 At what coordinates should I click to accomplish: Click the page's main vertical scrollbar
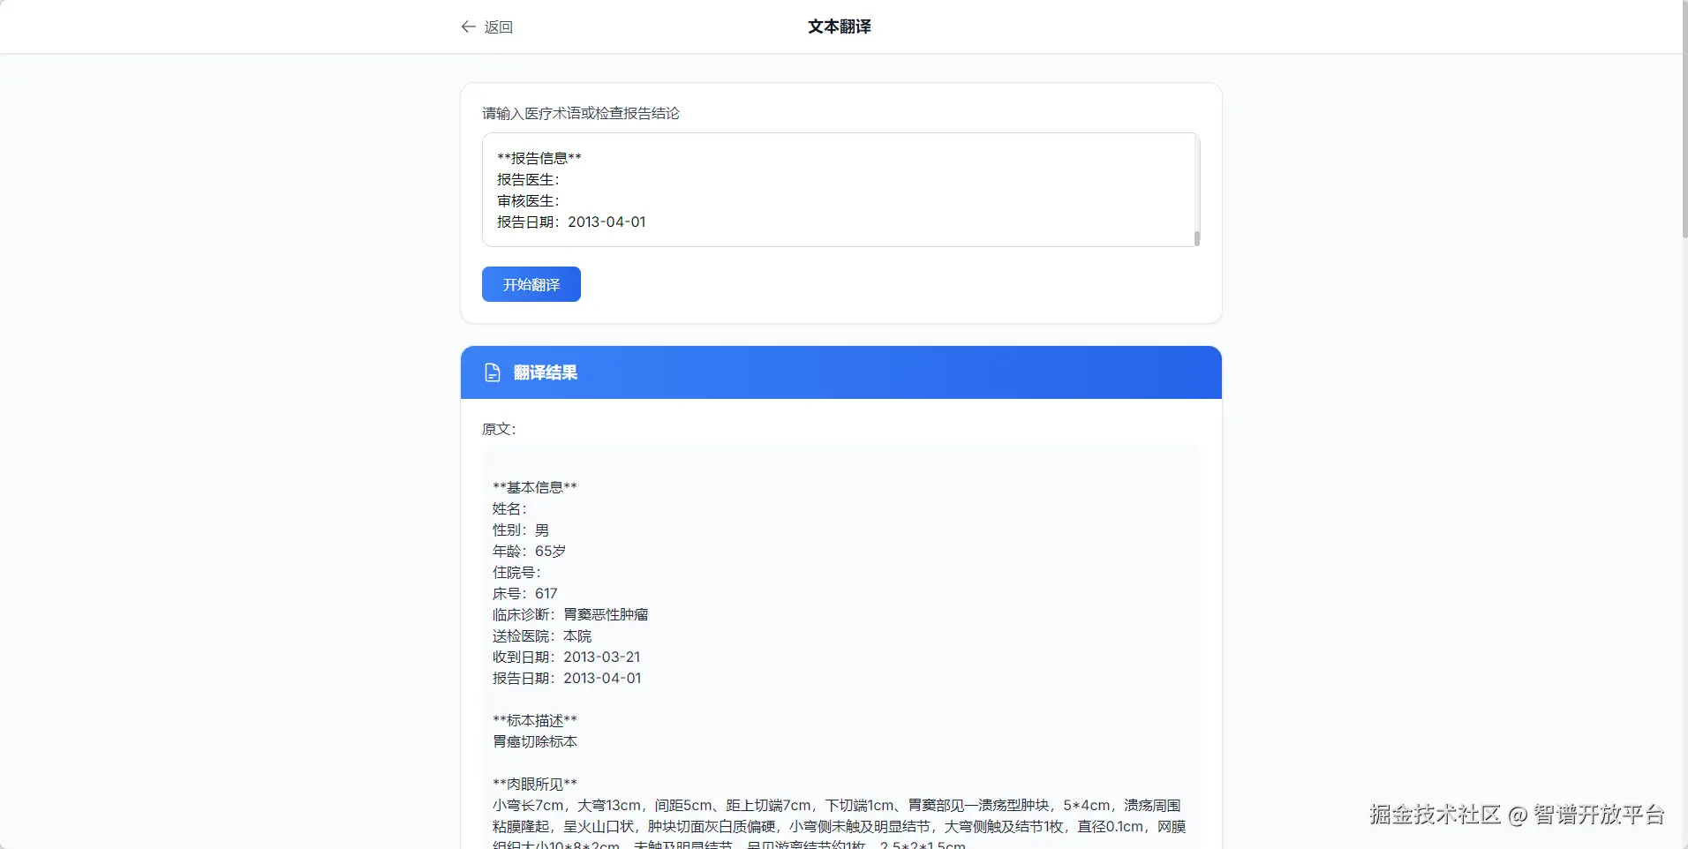pos(1684,119)
